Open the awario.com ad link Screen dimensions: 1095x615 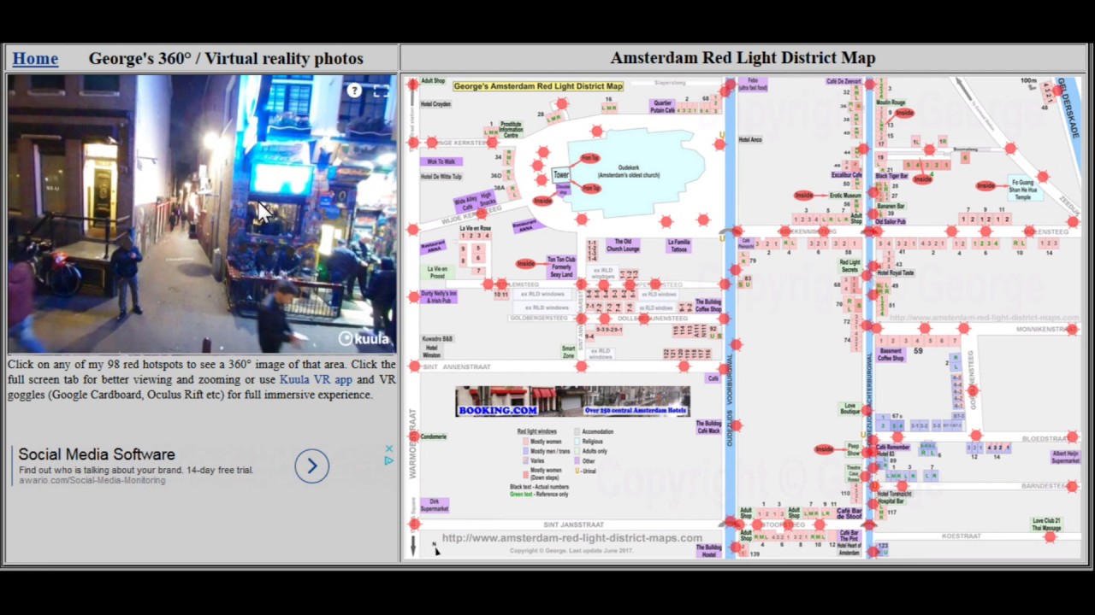tap(92, 480)
